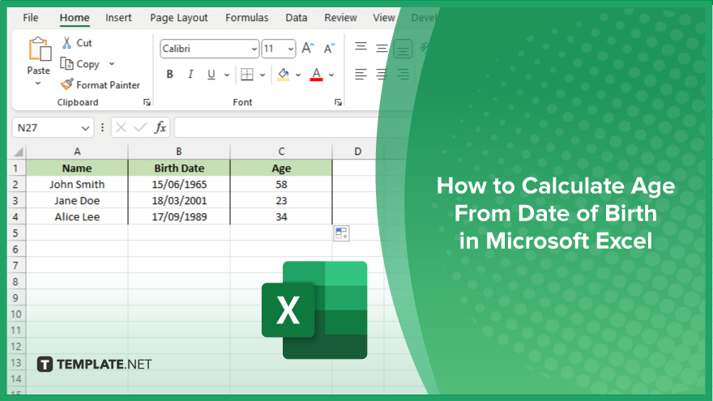Viewport: 713px width, 401px height.
Task: Center text horizontally
Action: click(x=382, y=74)
